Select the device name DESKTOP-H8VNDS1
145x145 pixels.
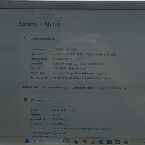tap(64, 49)
